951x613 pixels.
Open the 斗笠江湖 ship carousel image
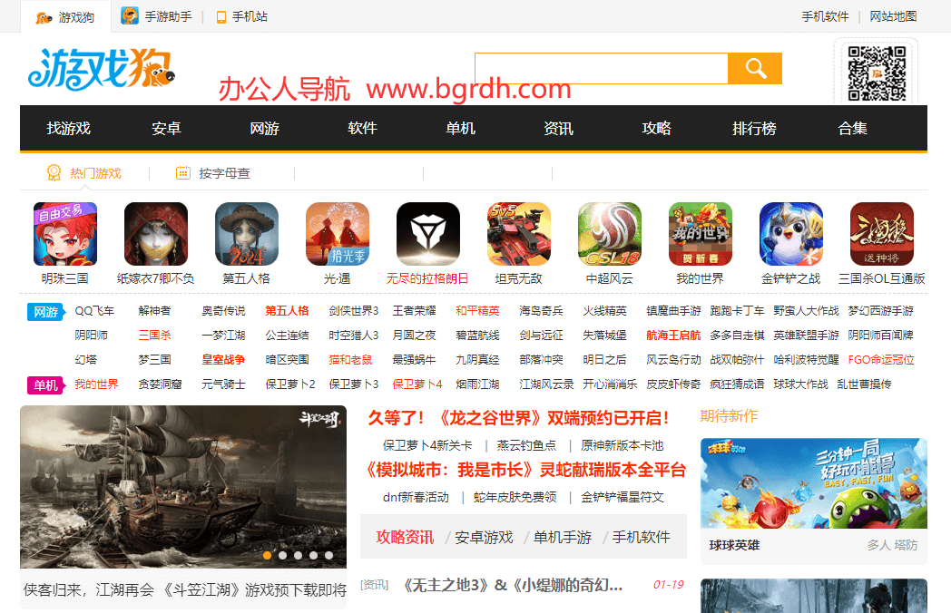click(x=183, y=487)
